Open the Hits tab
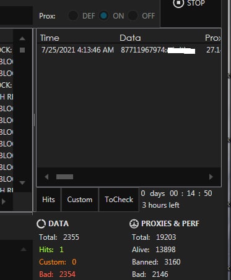 pyautogui.click(x=48, y=200)
